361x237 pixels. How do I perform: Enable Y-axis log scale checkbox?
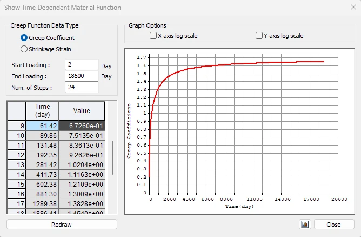(x=259, y=36)
